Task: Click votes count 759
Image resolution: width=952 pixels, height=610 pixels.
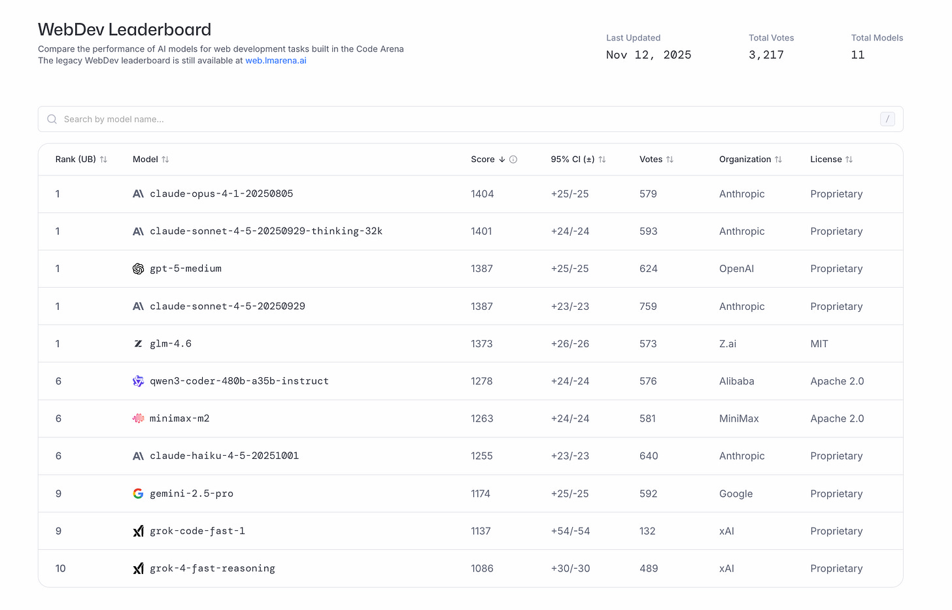Action: pos(648,307)
